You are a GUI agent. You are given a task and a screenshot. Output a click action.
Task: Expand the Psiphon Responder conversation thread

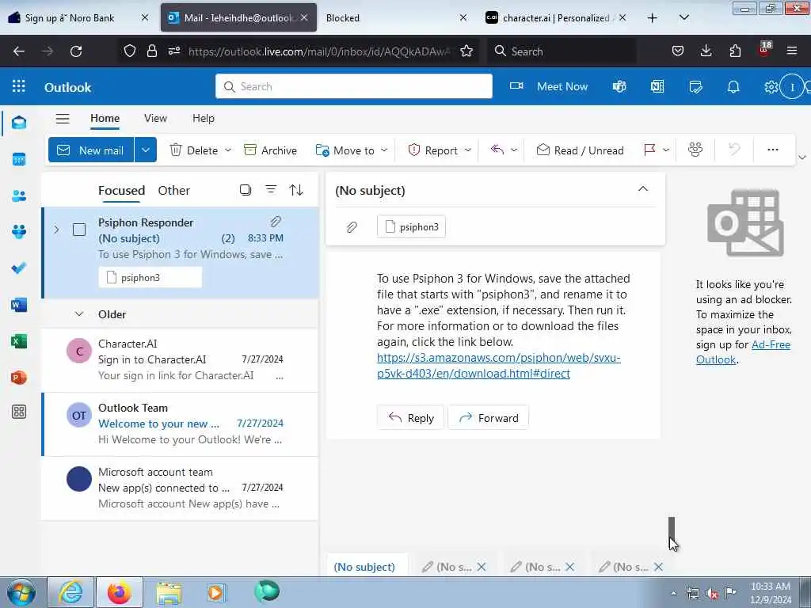pyautogui.click(x=56, y=230)
